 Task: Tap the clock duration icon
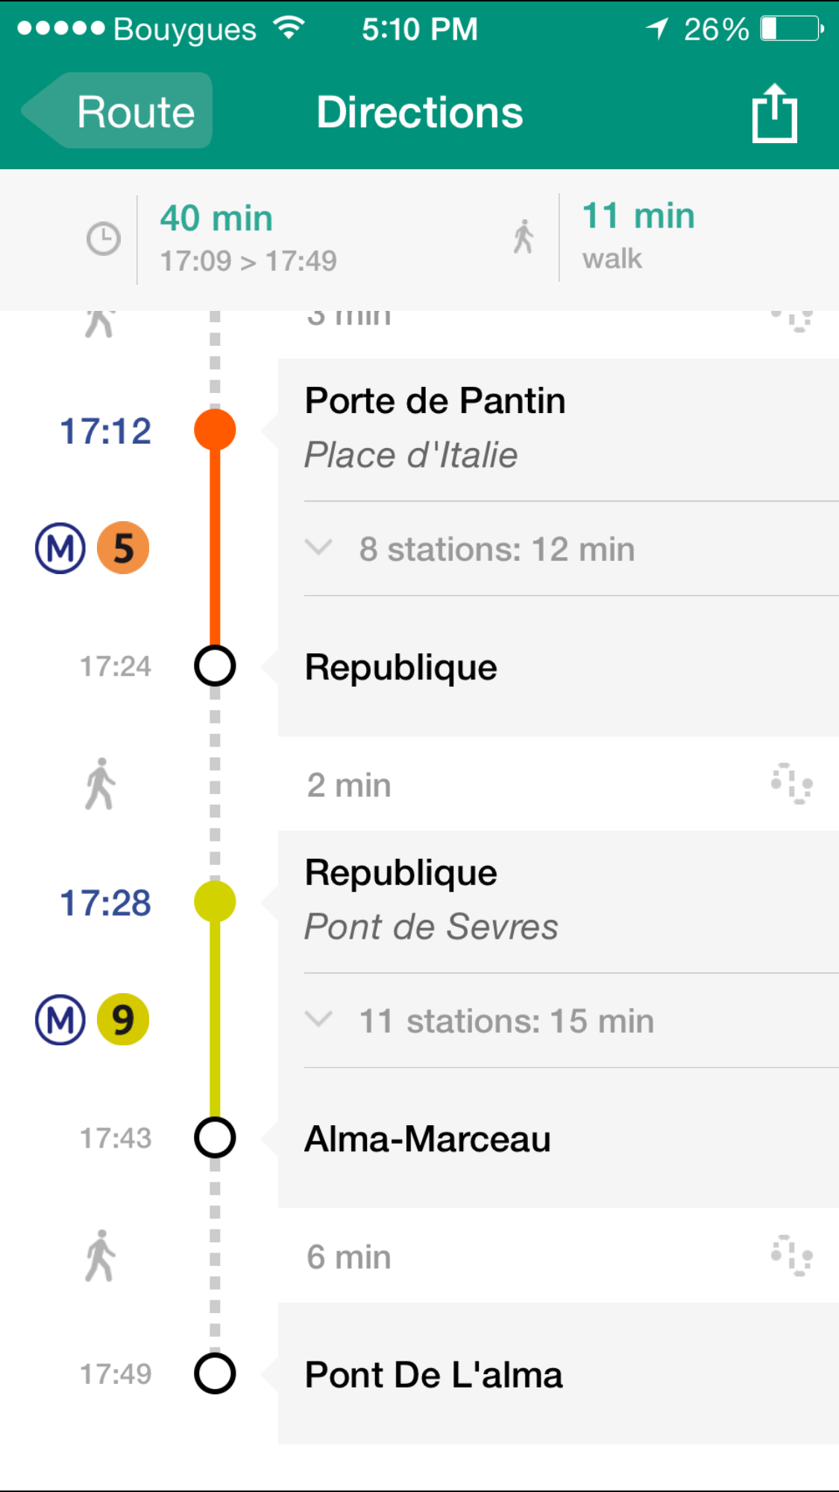[x=103, y=239]
